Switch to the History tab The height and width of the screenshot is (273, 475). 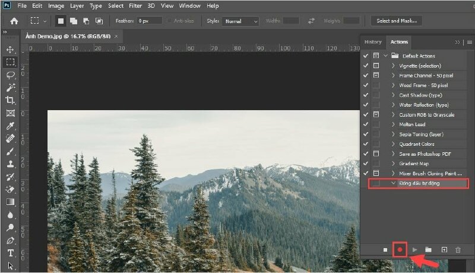click(x=373, y=42)
